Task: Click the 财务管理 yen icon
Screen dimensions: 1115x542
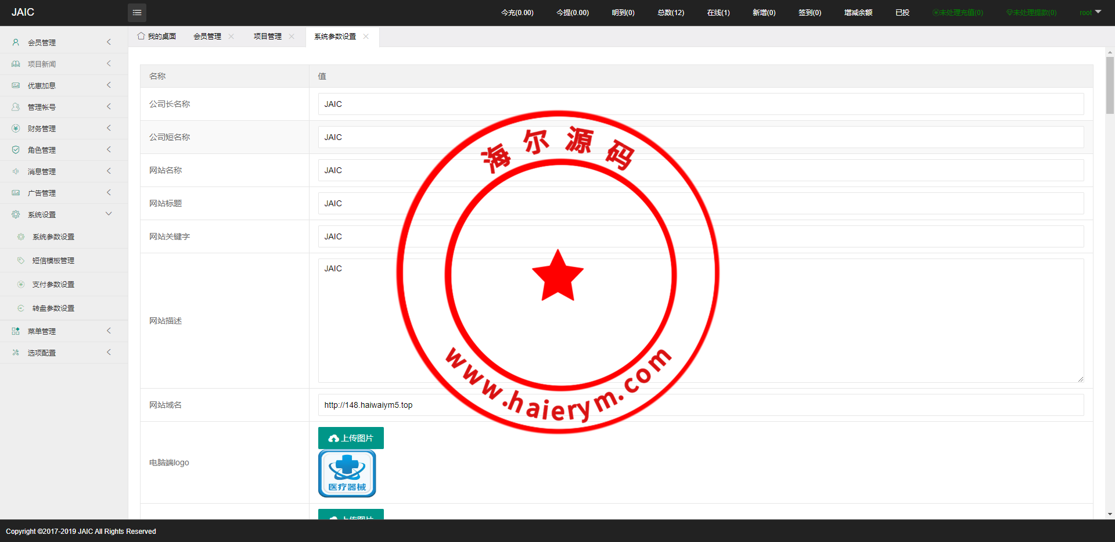Action: [x=16, y=128]
